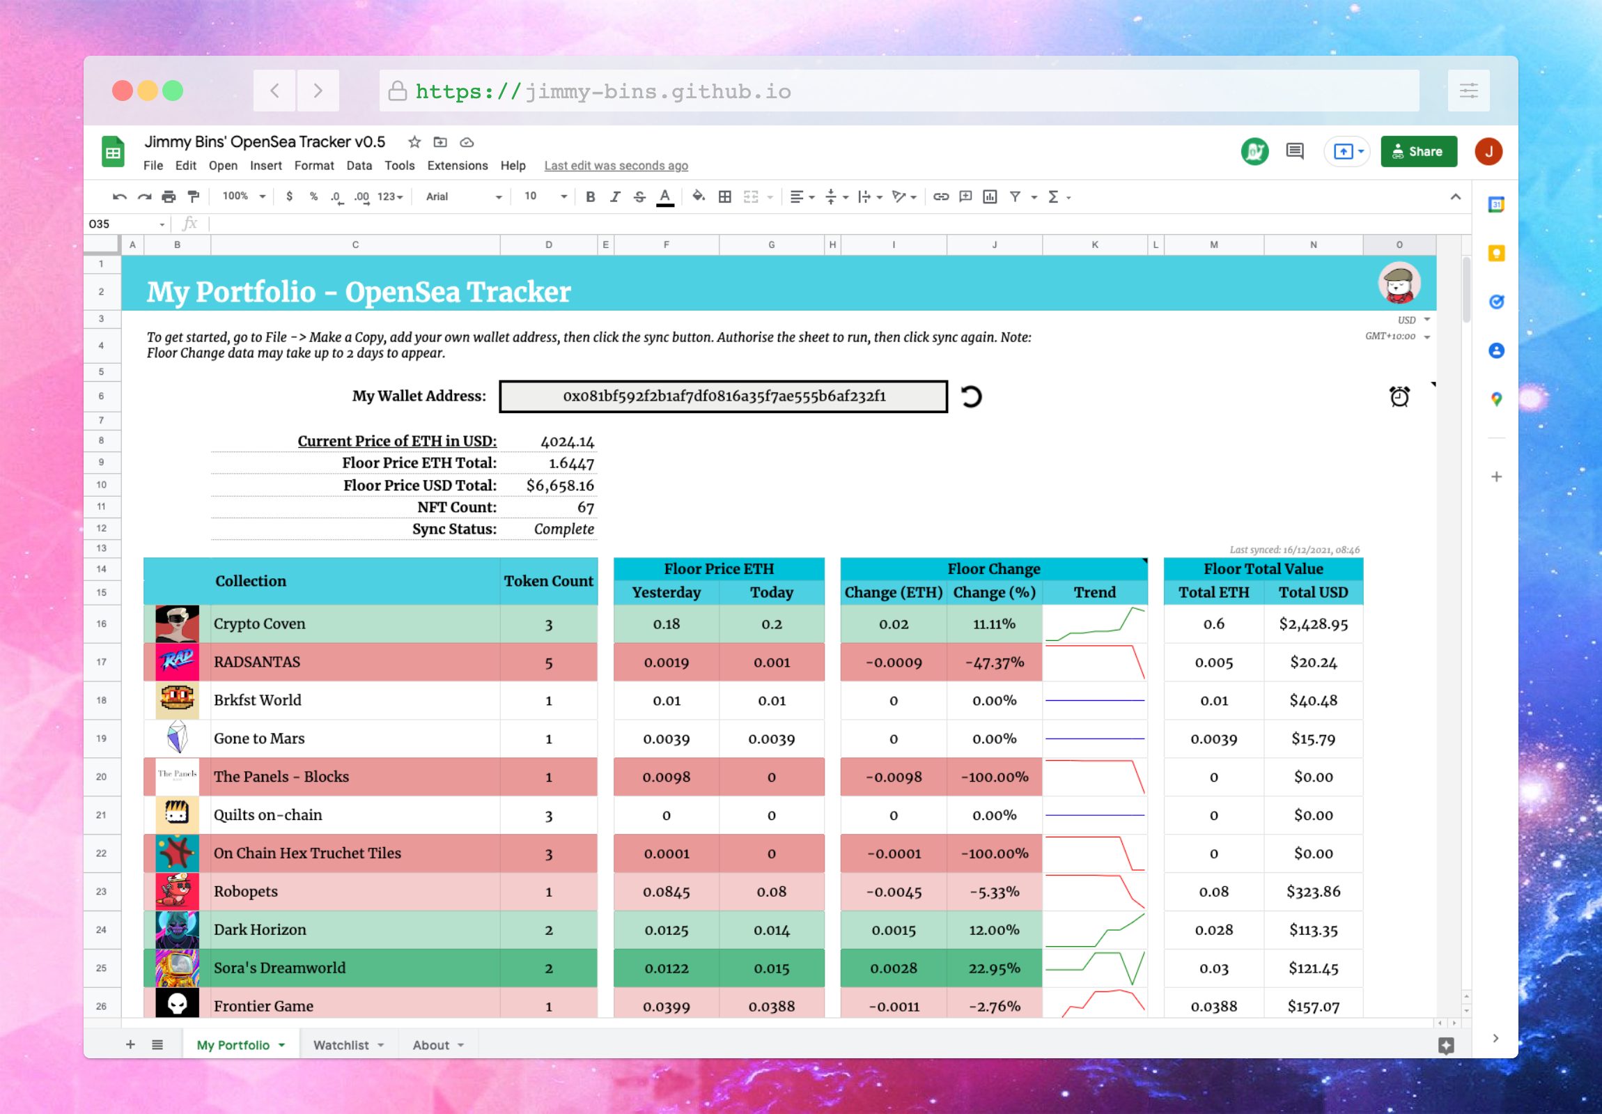Click the Explore button at bottom right
The height and width of the screenshot is (1114, 1602).
pos(1446,1045)
